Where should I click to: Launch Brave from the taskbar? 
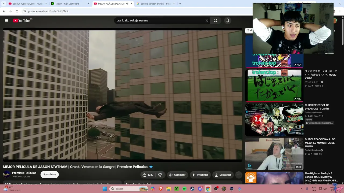click(x=161, y=189)
